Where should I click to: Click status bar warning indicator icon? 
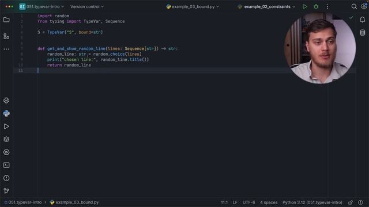360,202
